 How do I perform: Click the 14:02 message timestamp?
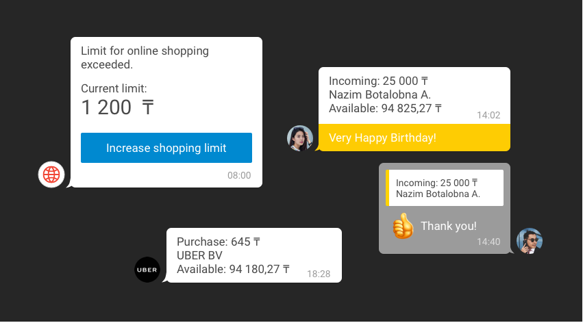488,116
